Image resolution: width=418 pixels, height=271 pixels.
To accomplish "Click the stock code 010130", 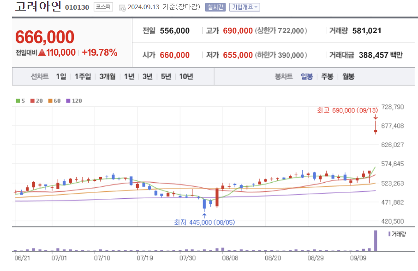I will point(77,7).
